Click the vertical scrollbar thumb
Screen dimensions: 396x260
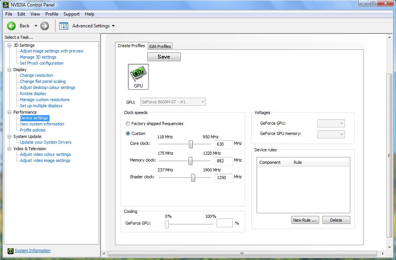coord(389,155)
